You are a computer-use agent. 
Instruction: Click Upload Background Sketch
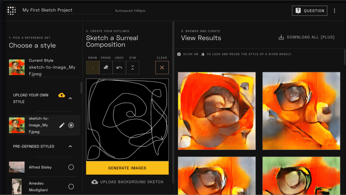[128, 182]
